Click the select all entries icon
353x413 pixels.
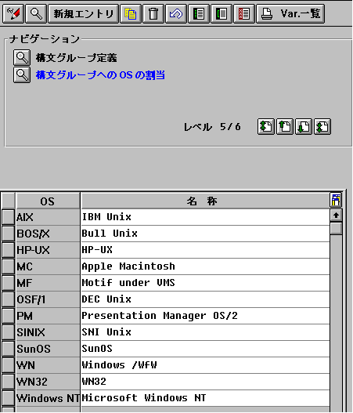point(199,13)
